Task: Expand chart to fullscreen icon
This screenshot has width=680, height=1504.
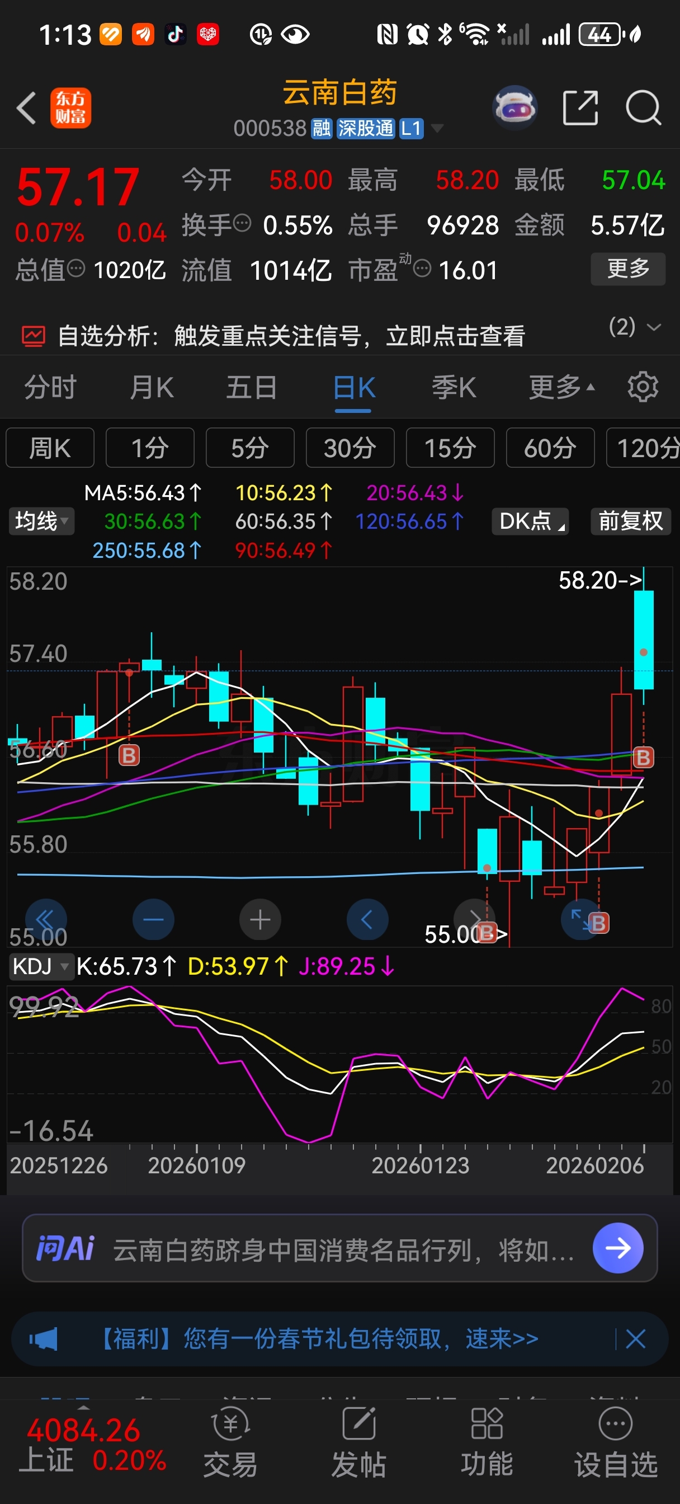Action: 581,919
